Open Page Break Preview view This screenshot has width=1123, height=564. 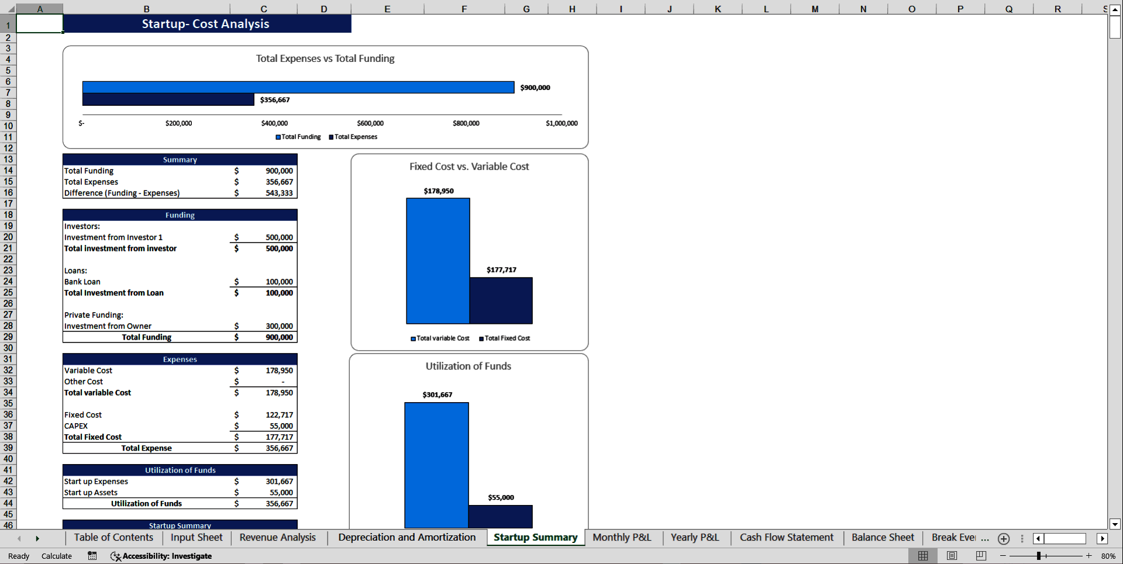[980, 556]
